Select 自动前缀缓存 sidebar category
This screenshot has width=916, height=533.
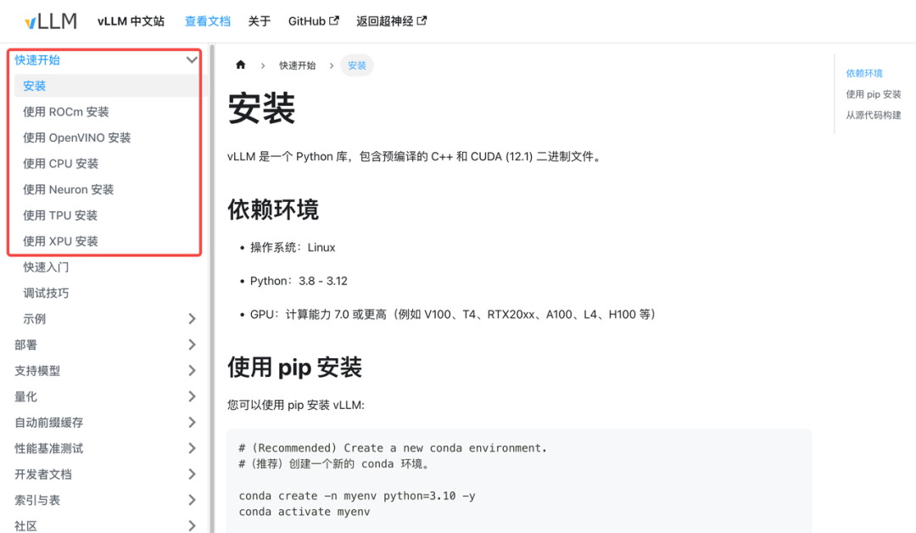[49, 423]
